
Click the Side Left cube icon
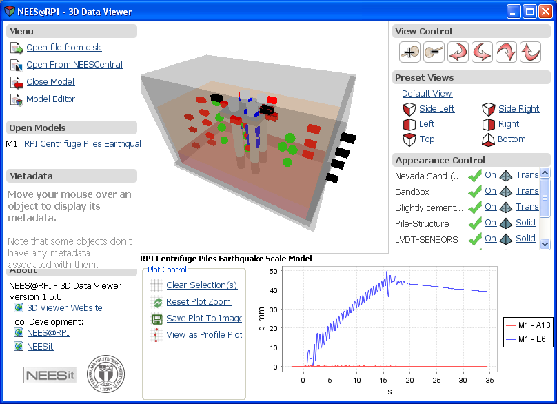point(409,109)
